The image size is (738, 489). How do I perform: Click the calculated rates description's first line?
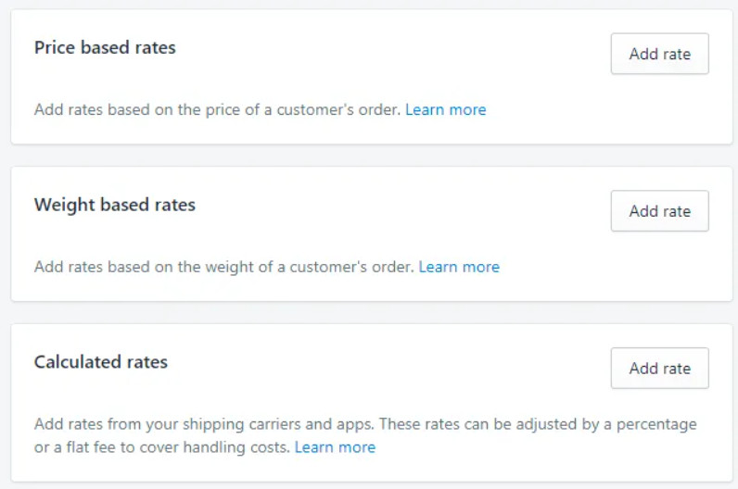click(365, 424)
